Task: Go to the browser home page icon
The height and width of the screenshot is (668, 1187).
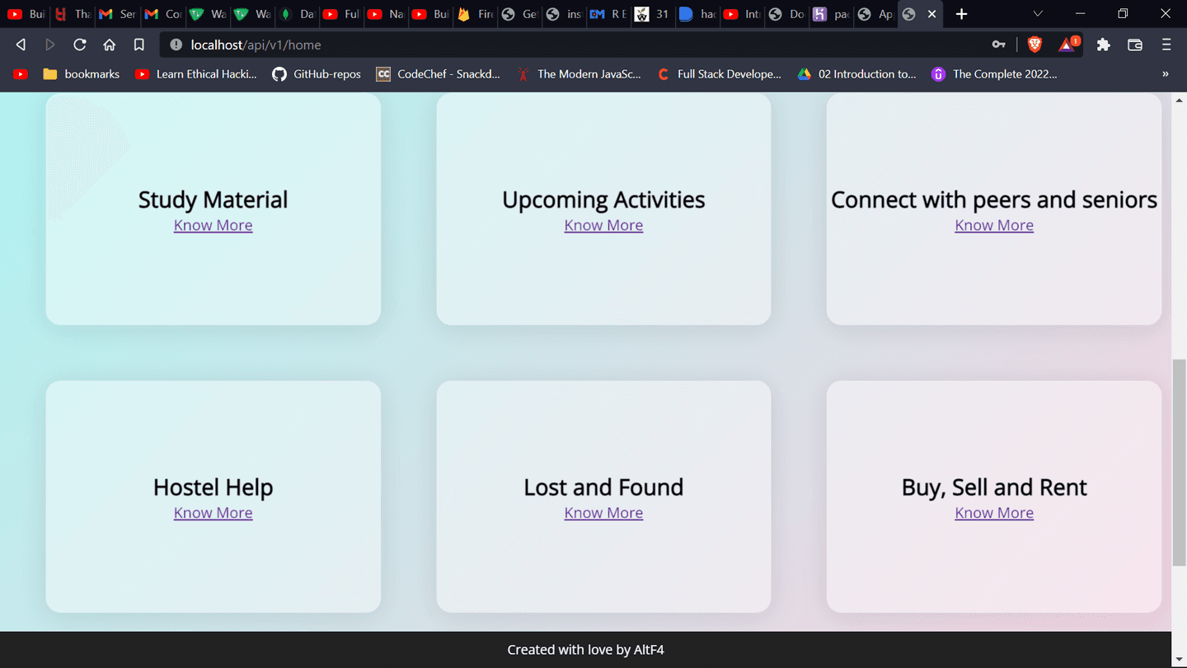Action: [110, 45]
